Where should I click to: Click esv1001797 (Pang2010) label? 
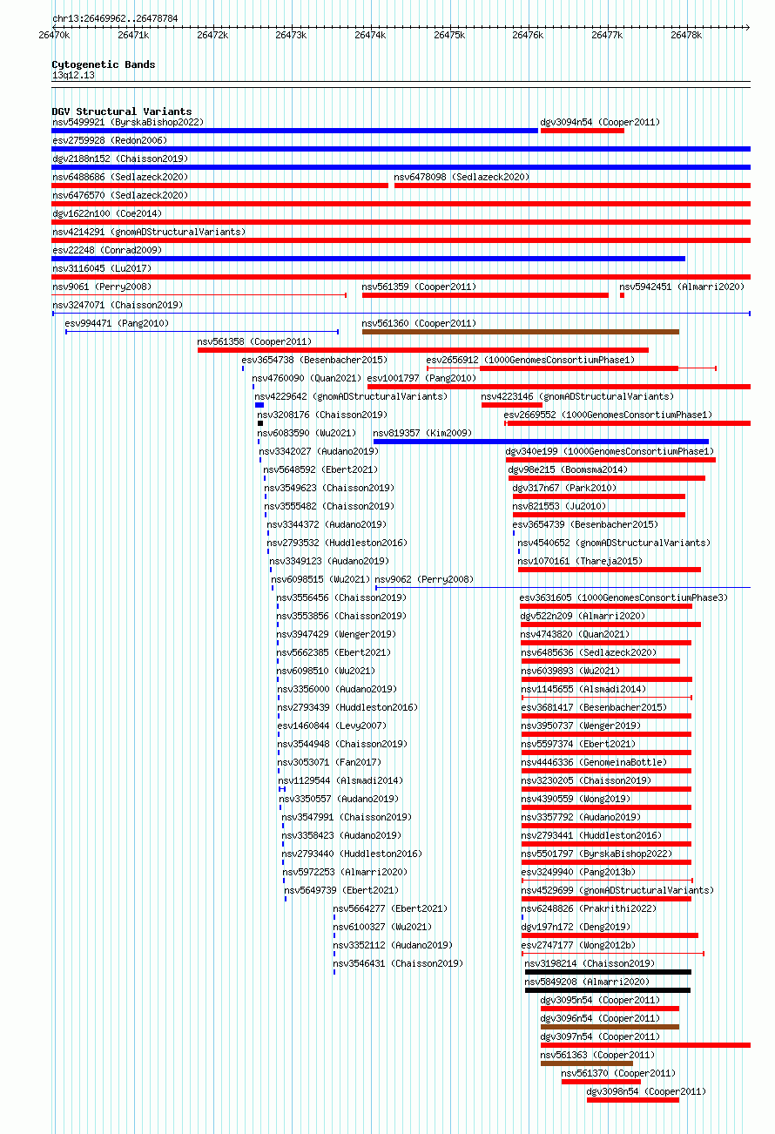click(421, 378)
